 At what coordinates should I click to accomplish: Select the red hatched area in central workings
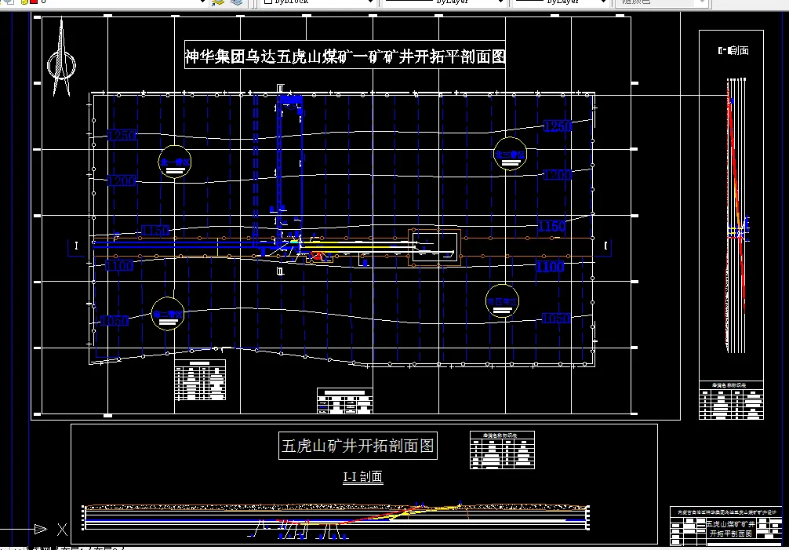coord(318,257)
